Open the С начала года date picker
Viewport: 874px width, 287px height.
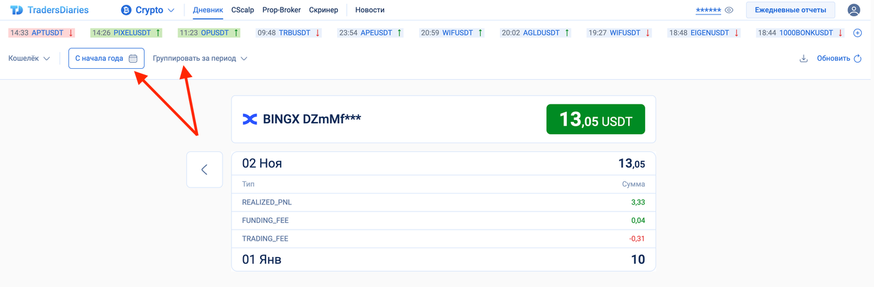click(x=107, y=59)
